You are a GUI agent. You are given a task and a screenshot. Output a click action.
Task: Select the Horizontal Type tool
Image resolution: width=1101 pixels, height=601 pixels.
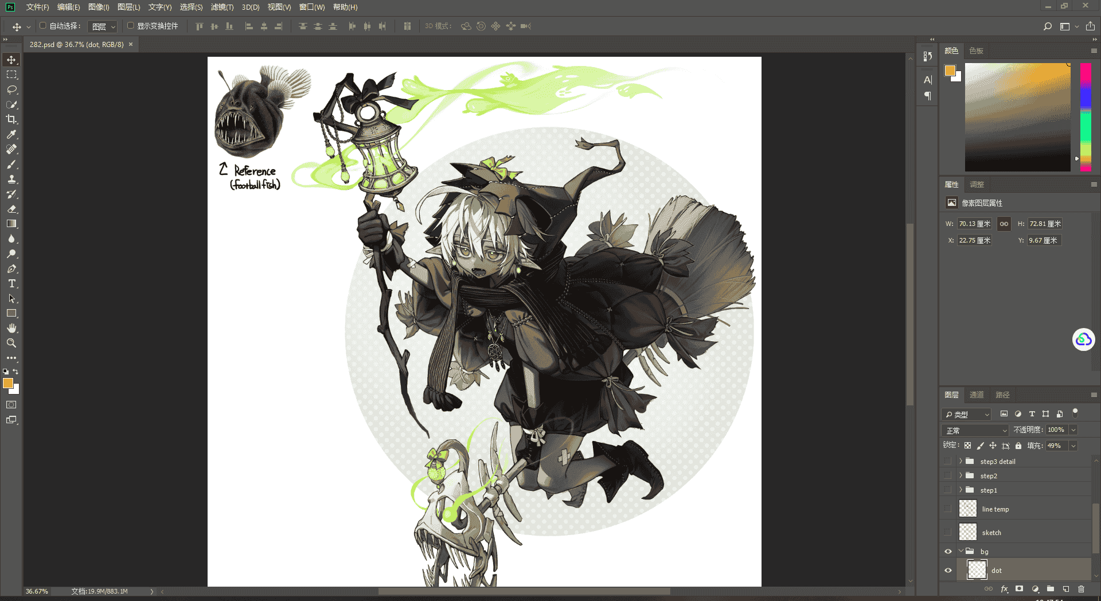[x=11, y=283]
